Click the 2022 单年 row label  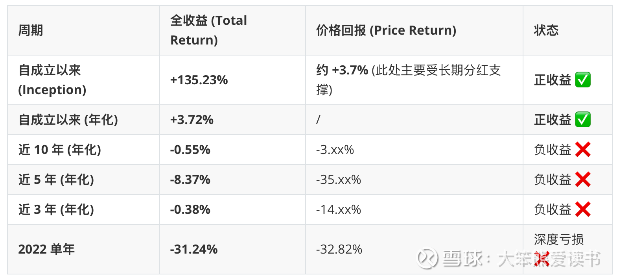pos(46,249)
